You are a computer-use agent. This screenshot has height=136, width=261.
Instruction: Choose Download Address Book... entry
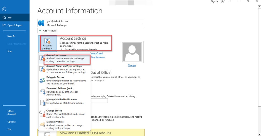click(64, 92)
